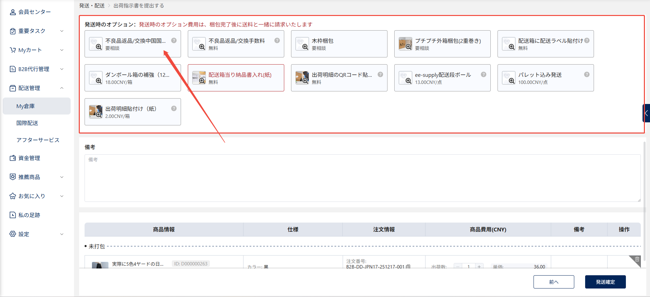Show help for 配送箱に配送ラベル貼付け option
Viewport: 650px width, 297px height.
tap(587, 40)
